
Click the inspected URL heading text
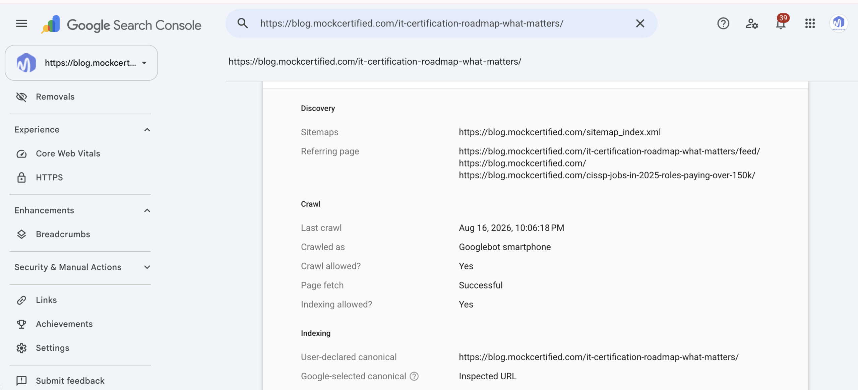tap(375, 62)
